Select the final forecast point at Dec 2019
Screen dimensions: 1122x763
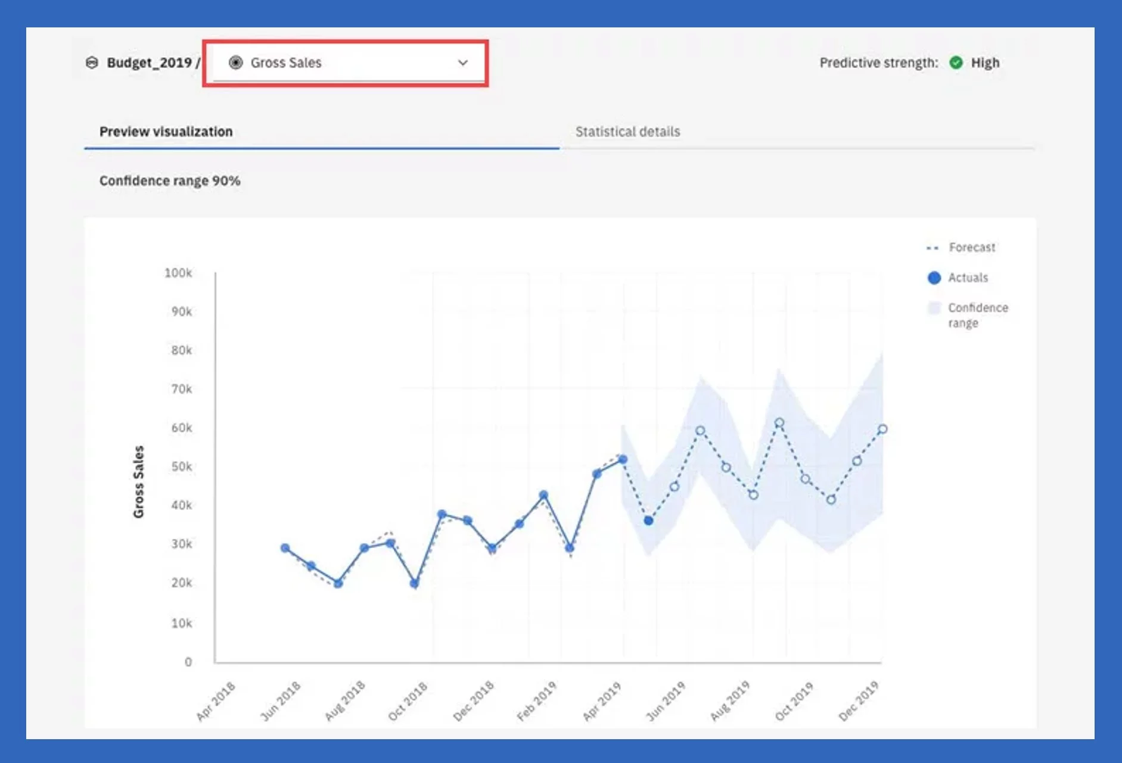pos(882,429)
